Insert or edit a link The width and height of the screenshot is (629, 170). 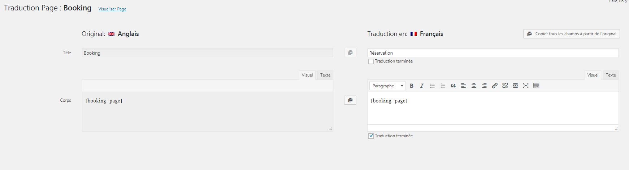(495, 86)
